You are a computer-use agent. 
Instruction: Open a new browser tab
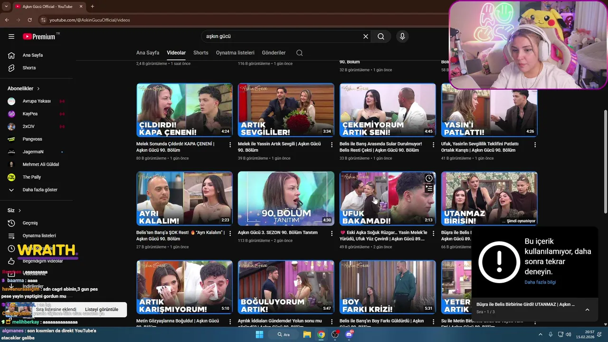tap(92, 6)
